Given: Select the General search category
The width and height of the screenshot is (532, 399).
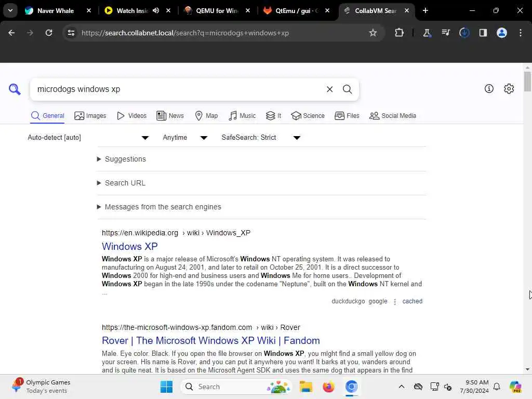Looking at the screenshot, I should tap(47, 116).
